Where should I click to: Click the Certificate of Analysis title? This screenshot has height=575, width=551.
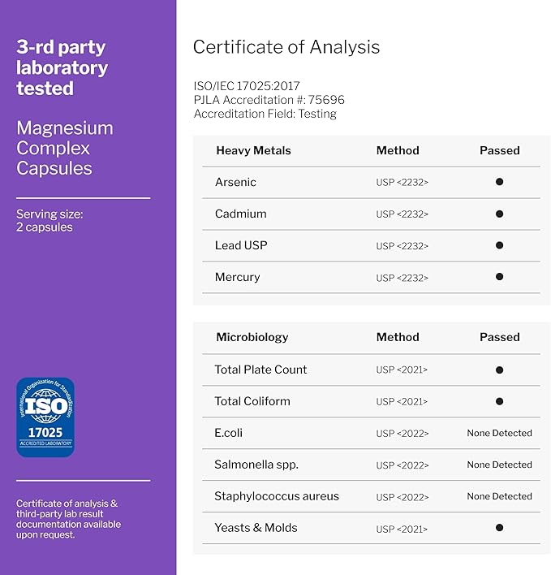[286, 47]
